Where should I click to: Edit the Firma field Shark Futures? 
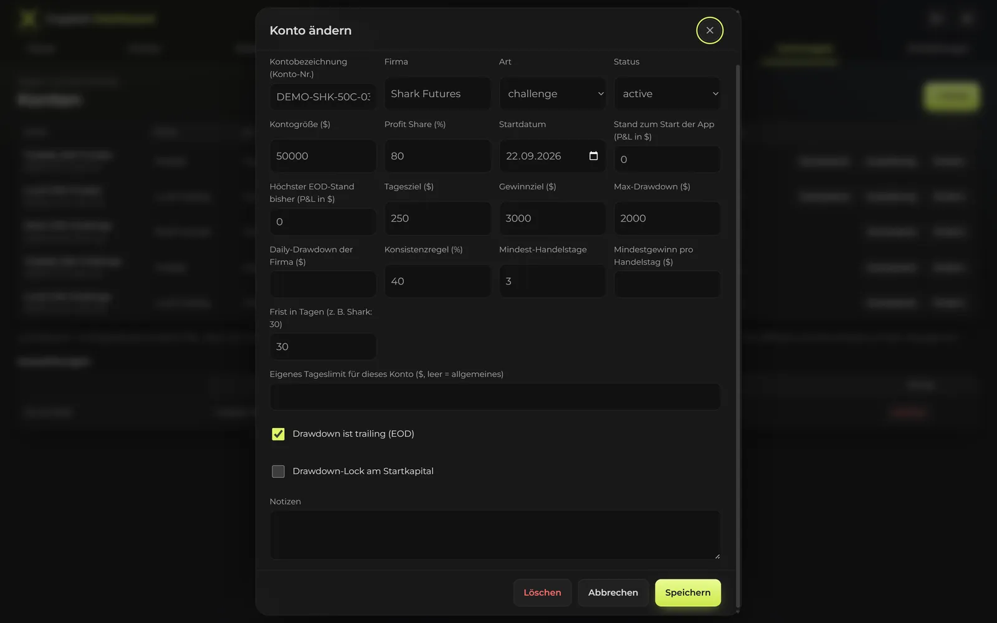pos(437,93)
